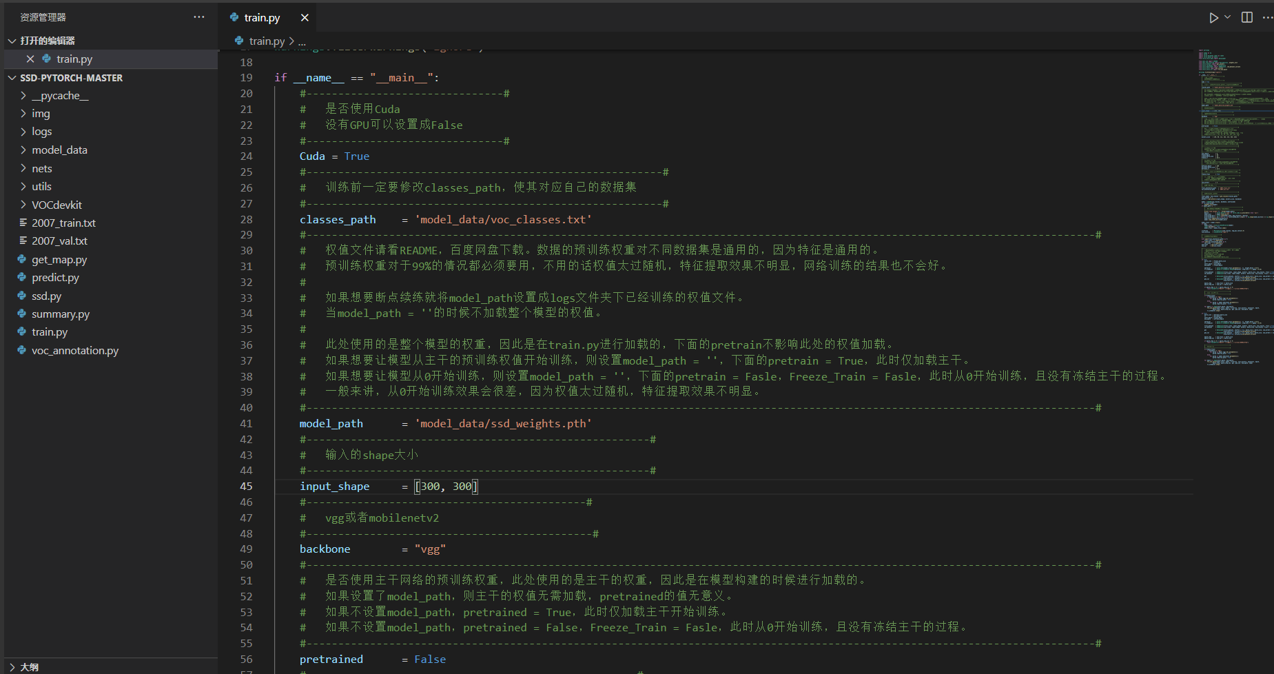Screen dimensions: 1274x674
Task: Close the train.py editor tab
Action: coord(305,18)
